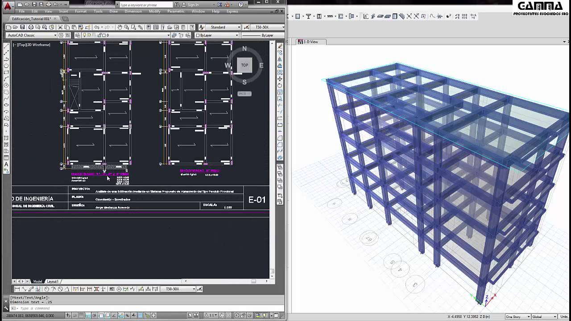Click the WCS label under ViewCube

click(244, 94)
